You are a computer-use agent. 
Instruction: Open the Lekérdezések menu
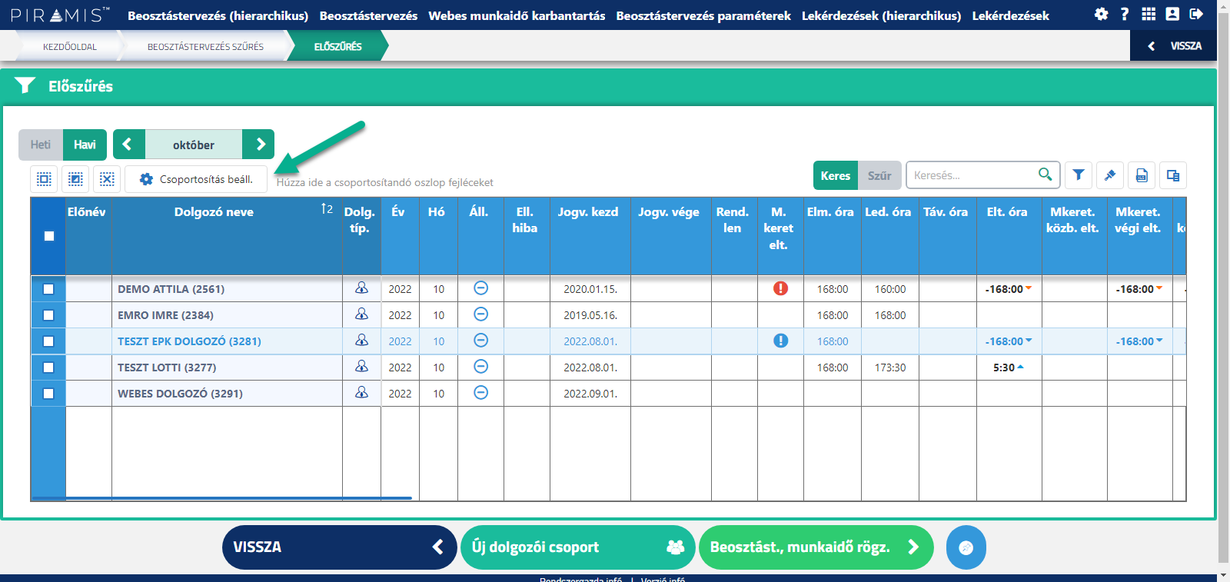[1010, 15]
